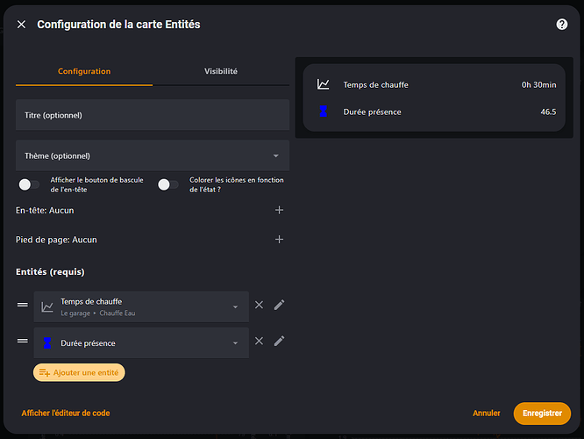Click the Titre (optionnel) input field

[x=153, y=115]
